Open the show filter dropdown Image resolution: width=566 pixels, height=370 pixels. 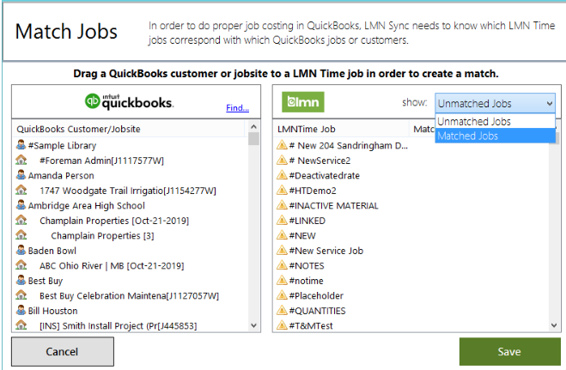pos(495,104)
